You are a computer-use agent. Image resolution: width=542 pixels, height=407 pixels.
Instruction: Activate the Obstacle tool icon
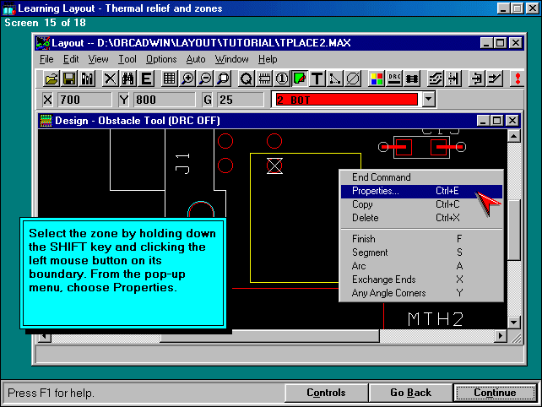(300, 79)
